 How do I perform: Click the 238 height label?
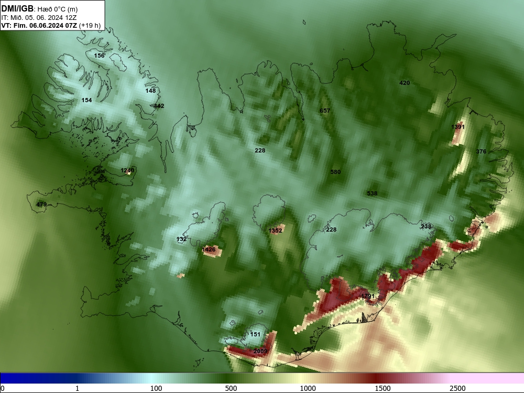coord(426,226)
